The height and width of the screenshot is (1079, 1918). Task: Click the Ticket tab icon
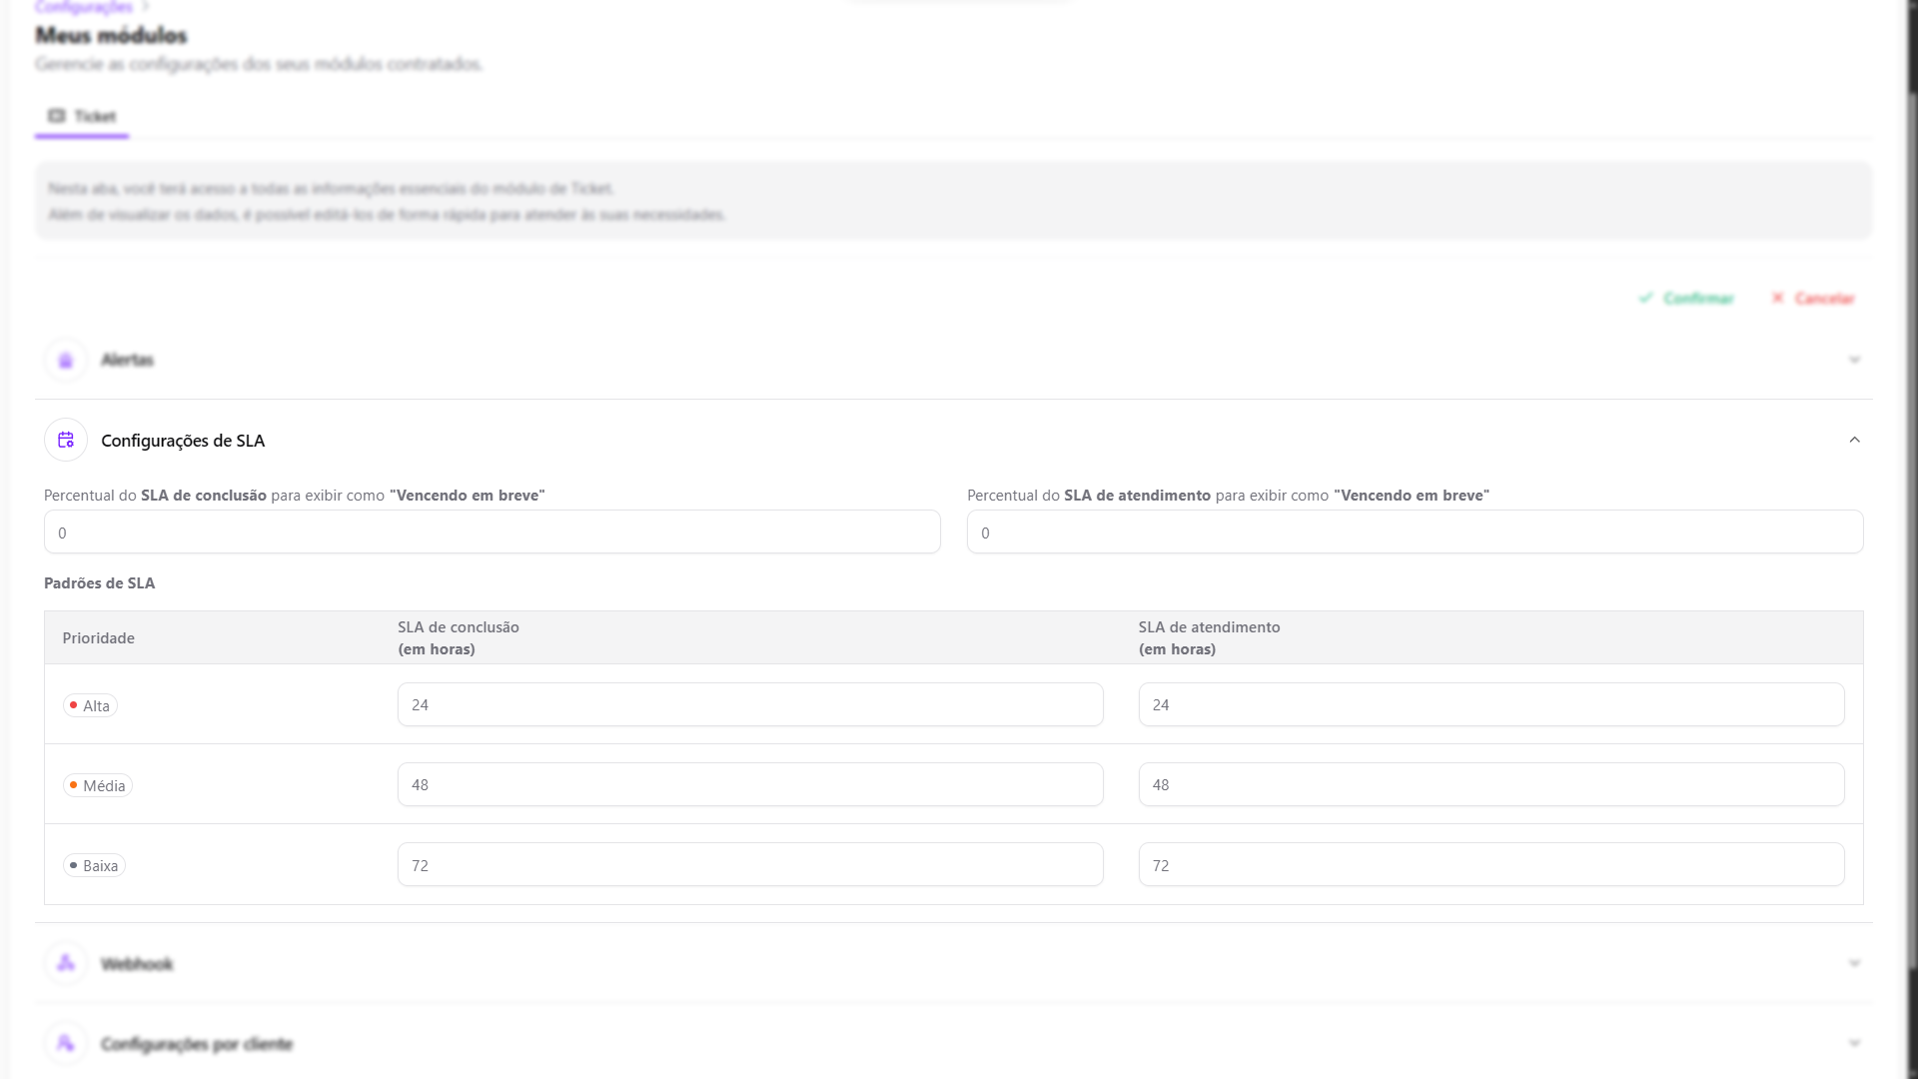click(x=57, y=116)
